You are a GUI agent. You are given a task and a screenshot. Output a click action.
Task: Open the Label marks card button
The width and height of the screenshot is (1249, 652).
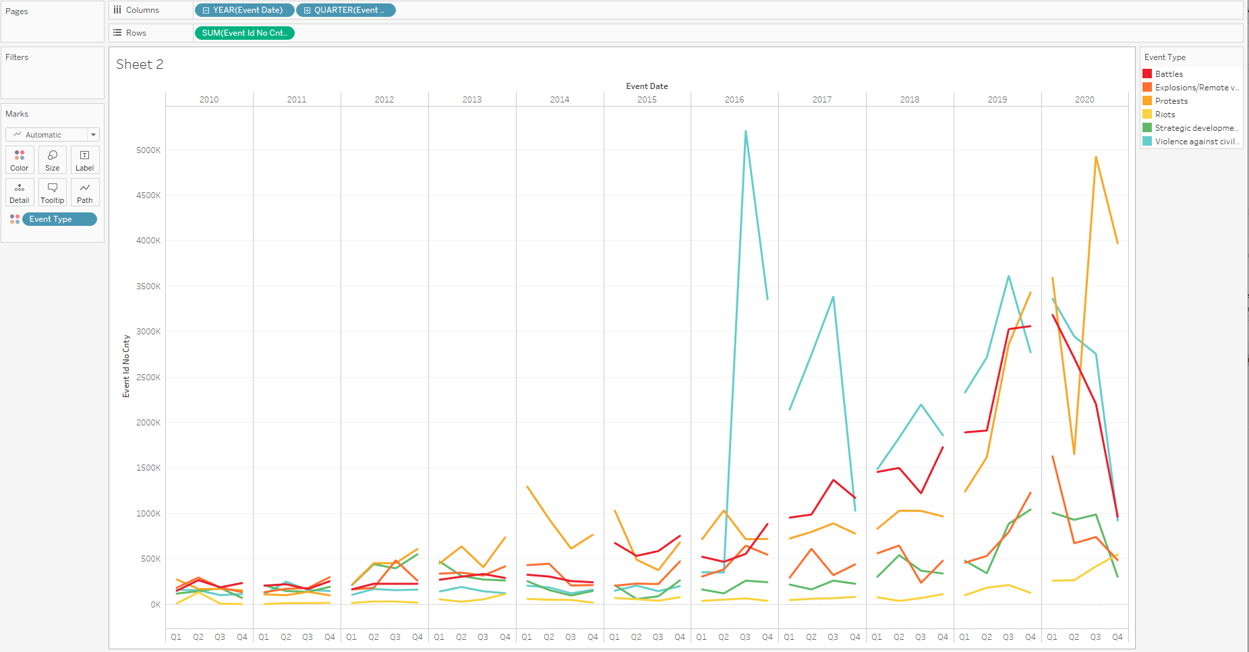[x=85, y=160]
